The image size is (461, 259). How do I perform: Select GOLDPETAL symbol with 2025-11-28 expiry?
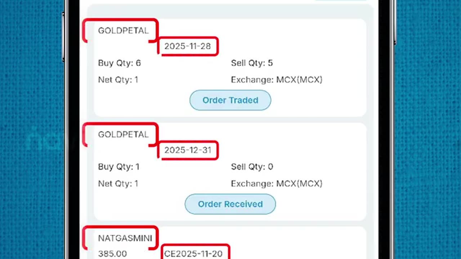point(123,31)
